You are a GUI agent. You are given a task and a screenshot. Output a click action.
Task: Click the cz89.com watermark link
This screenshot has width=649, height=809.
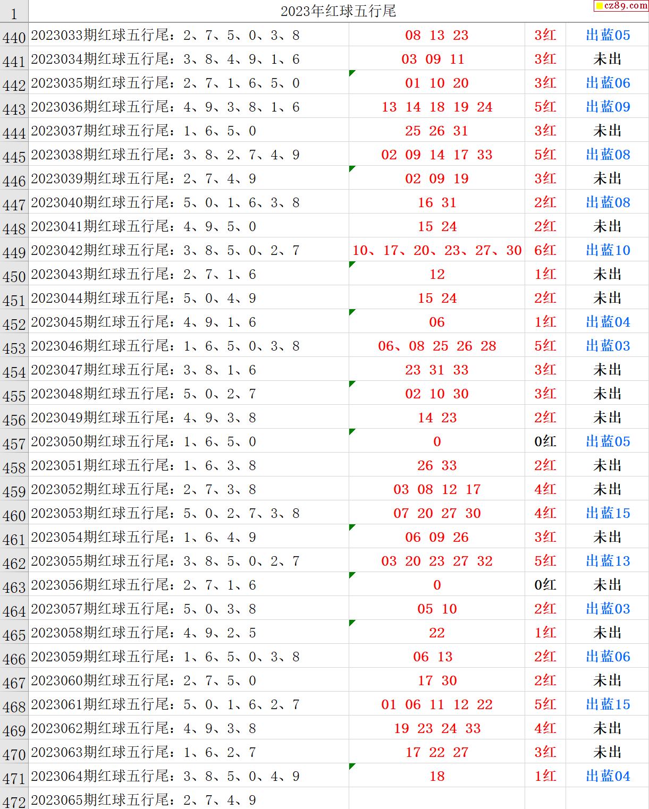pos(621,6)
